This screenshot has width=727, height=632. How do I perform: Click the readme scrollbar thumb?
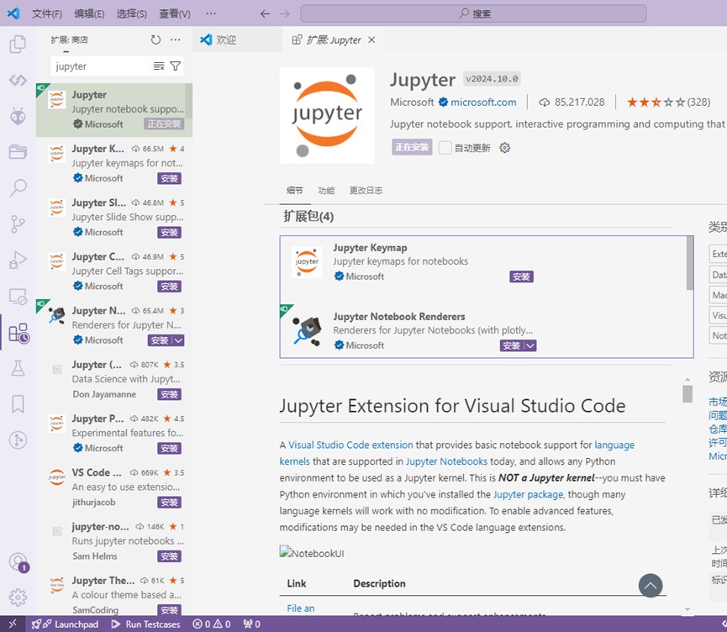[687, 393]
